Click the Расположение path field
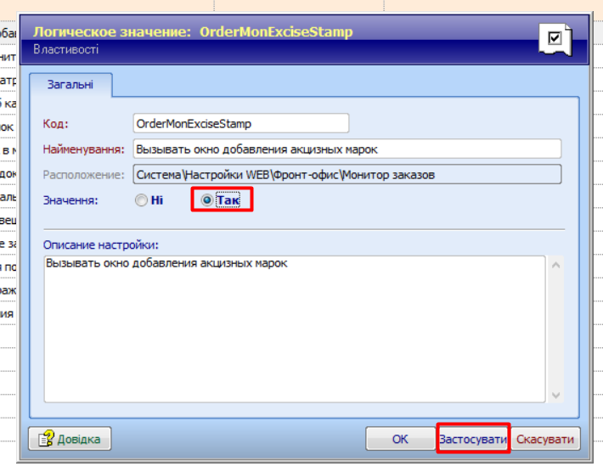 [347, 175]
